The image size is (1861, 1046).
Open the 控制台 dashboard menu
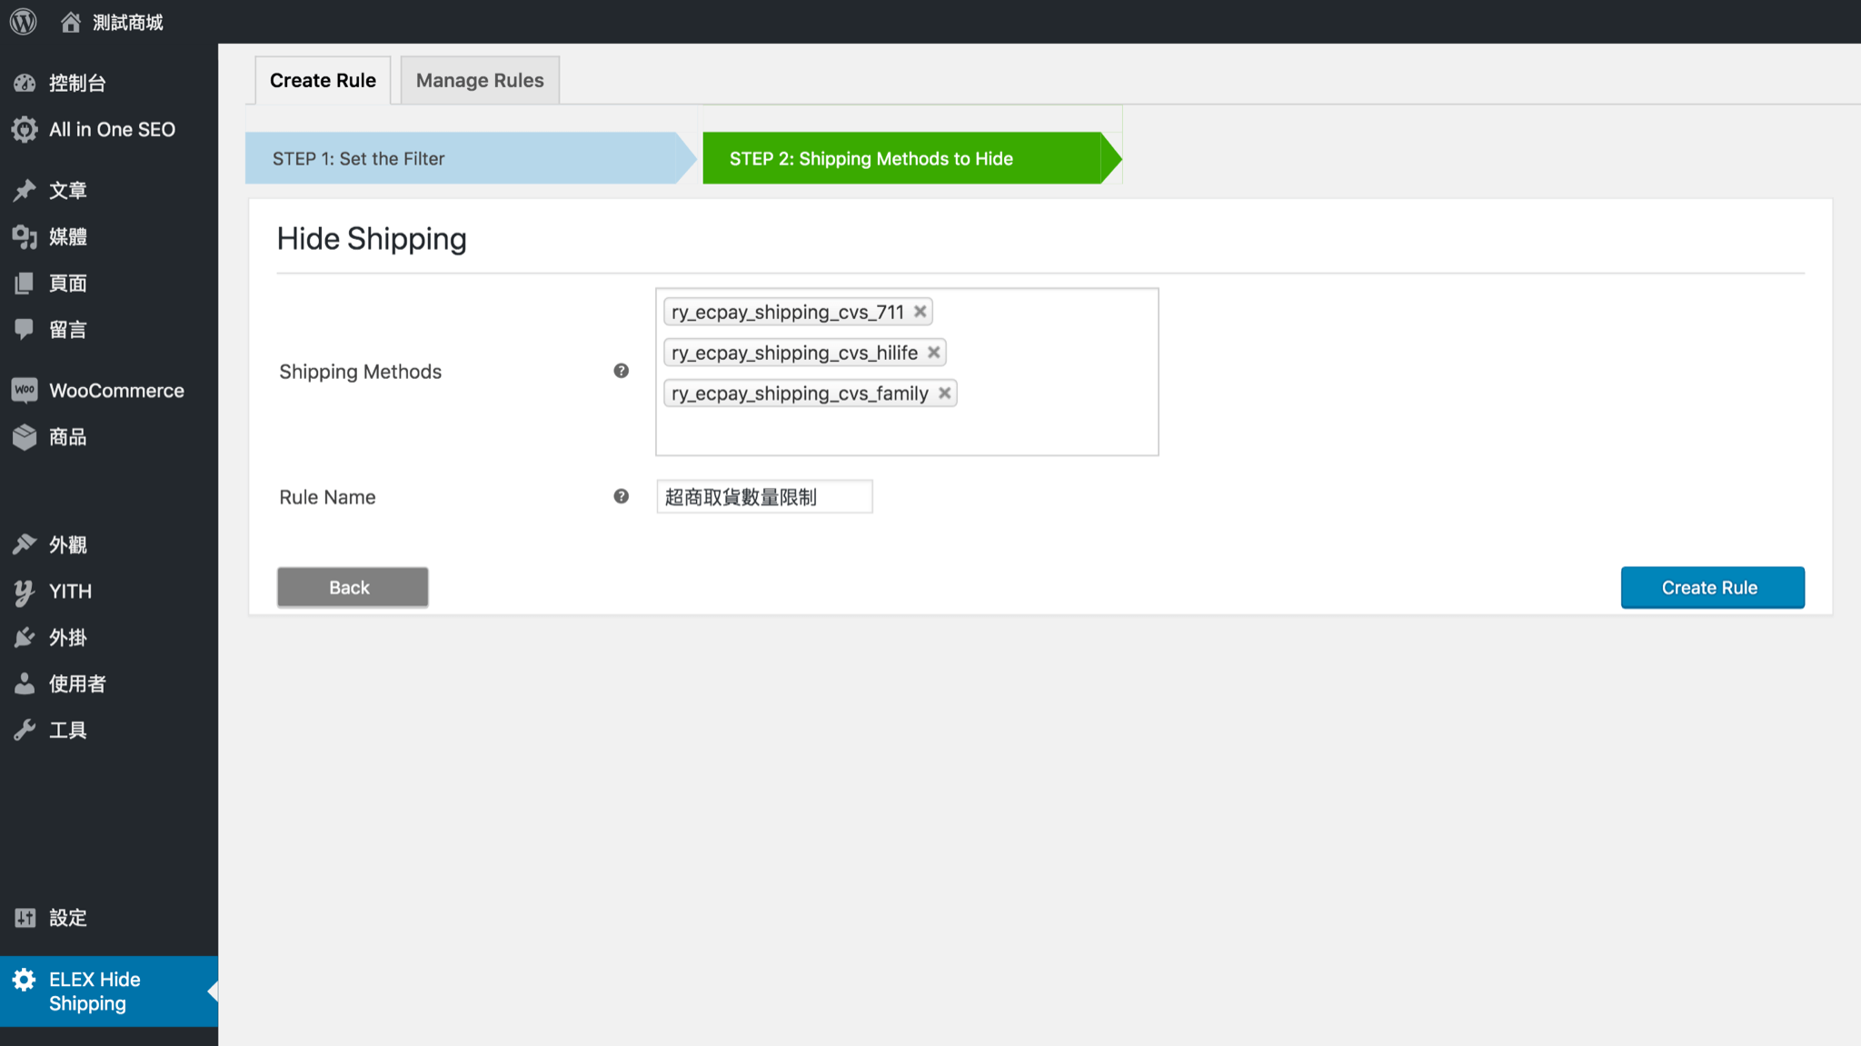click(x=77, y=83)
